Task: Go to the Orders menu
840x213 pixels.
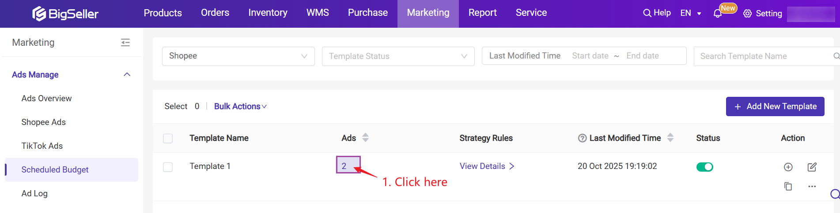Action: tap(215, 13)
